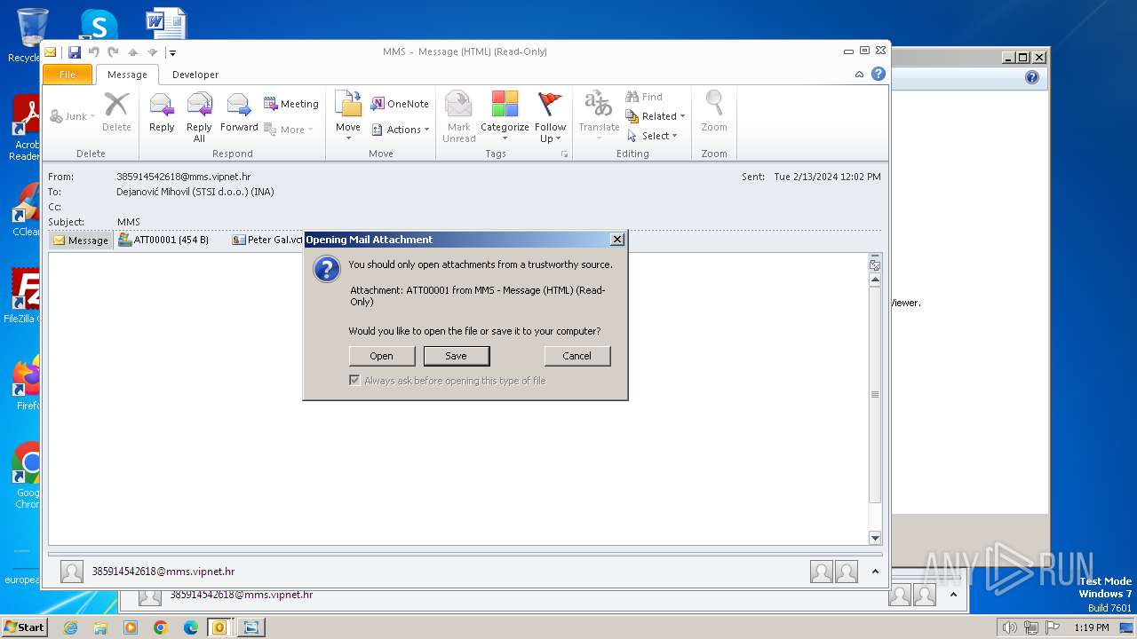
Task: Switch to Outlook taskbar button
Action: (x=219, y=627)
